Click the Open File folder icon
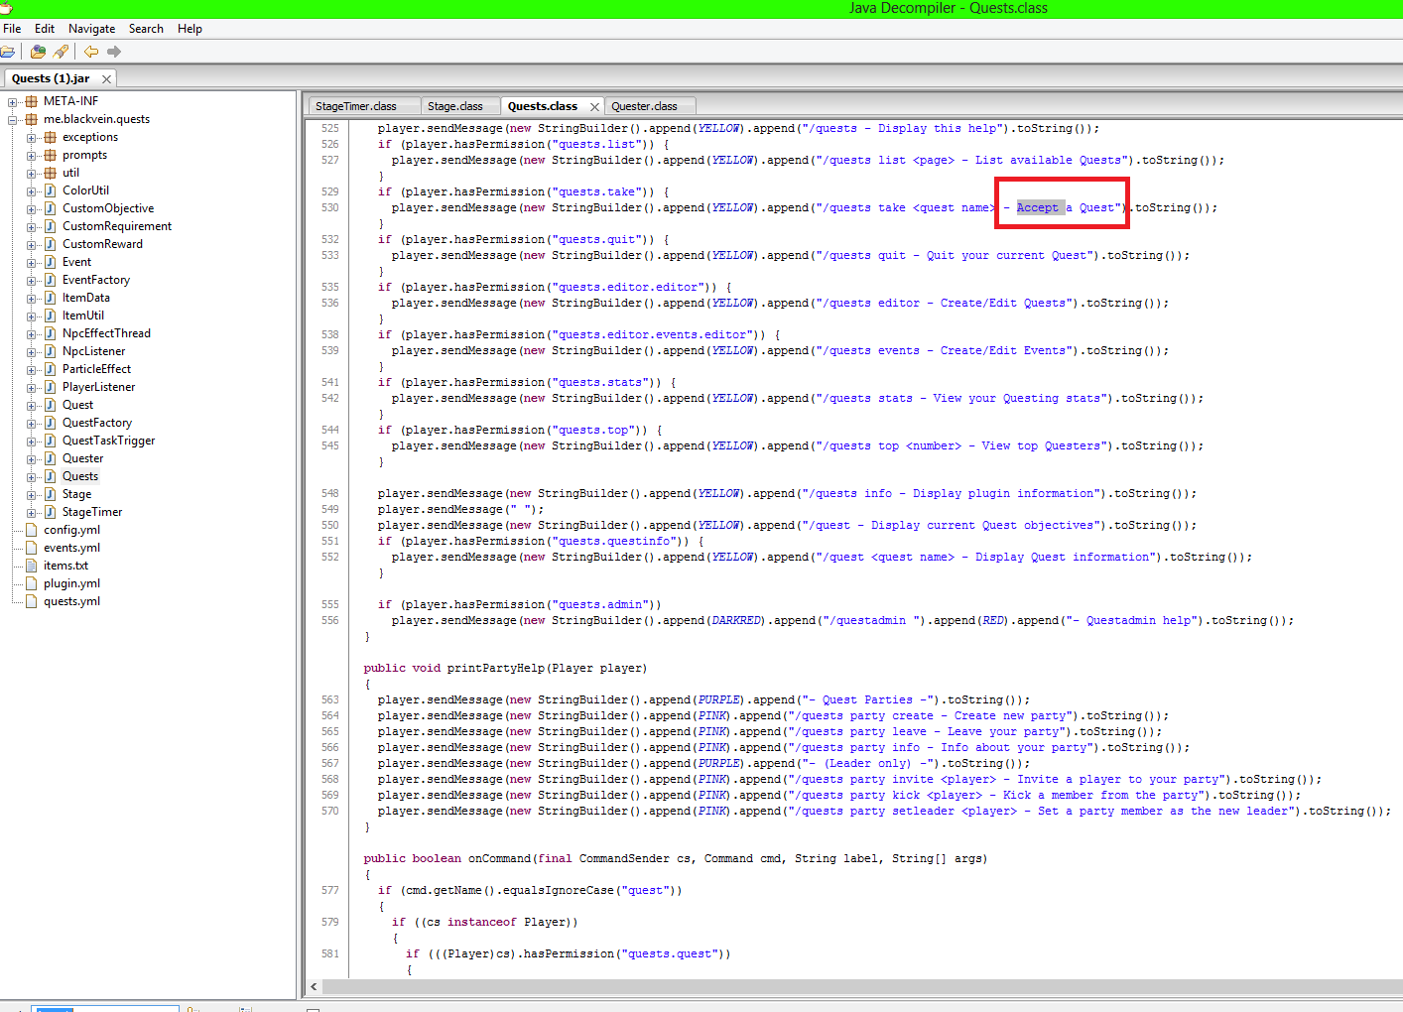 point(7,52)
